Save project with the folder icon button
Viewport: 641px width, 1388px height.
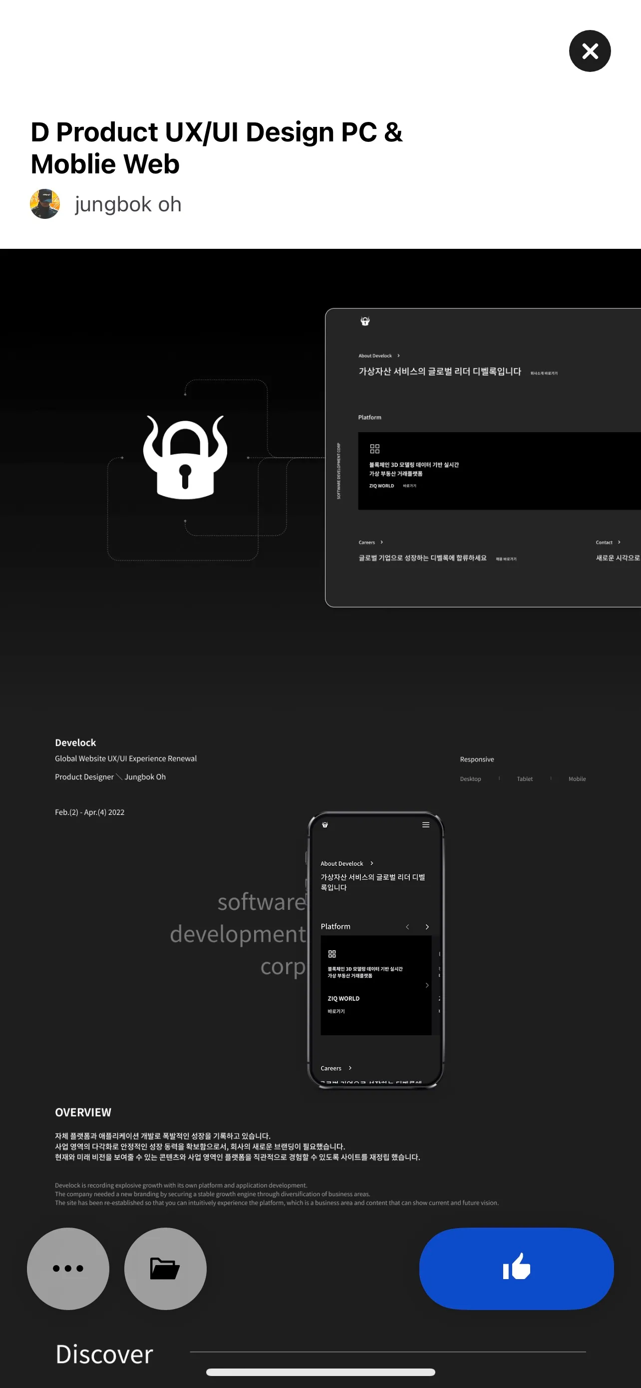[165, 1269]
